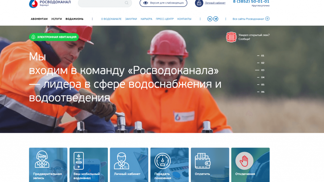Open Версия для слабовидящих mode
The height and width of the screenshot is (182, 324).
[163, 3]
